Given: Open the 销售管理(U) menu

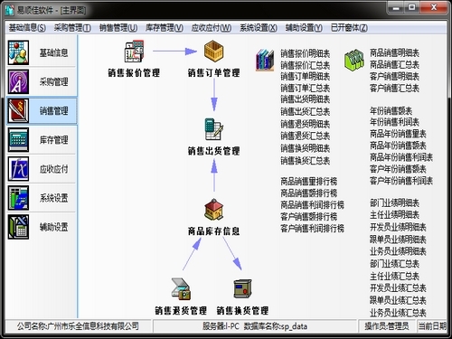Looking at the screenshot, I should (x=118, y=28).
